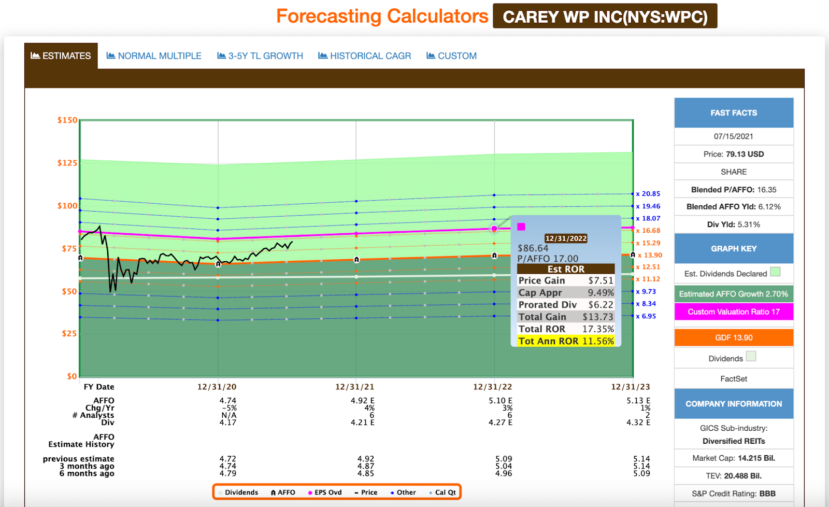Click Market Cap: 14.215 Bil. entry

point(734,458)
